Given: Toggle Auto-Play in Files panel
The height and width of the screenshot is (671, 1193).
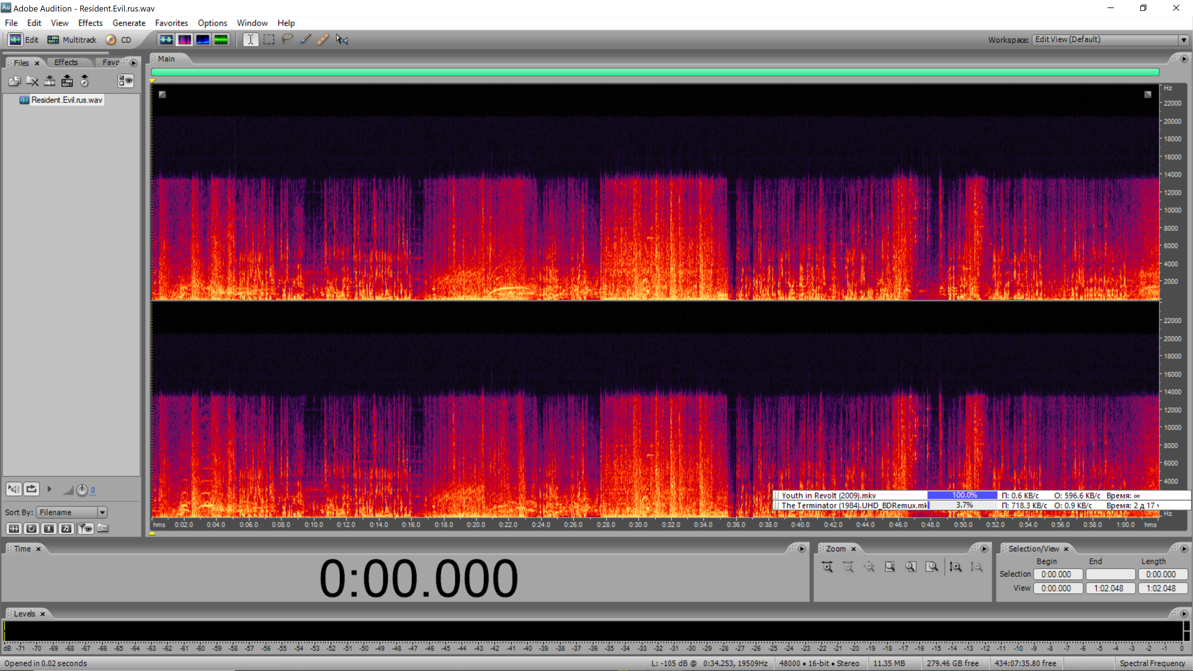Looking at the screenshot, I should 14,489.
